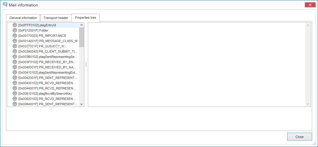Select the "[0x0FFF0102] ptagEntryId" row text

(37, 25)
